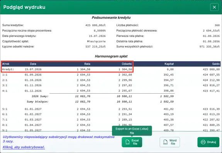Click capital amount '401,02'

click(168, 109)
